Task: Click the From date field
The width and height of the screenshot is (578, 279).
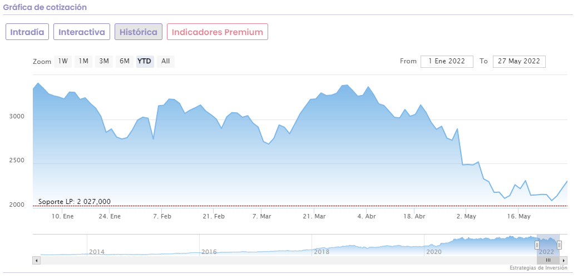Action: click(x=447, y=61)
